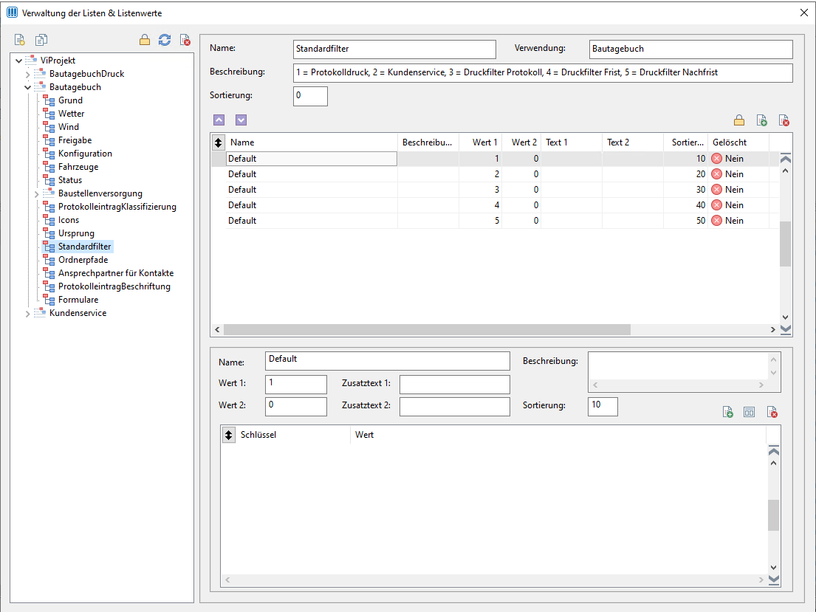Click the top Sortierung field showing 0
Screen dimensions: 816x612
click(310, 96)
